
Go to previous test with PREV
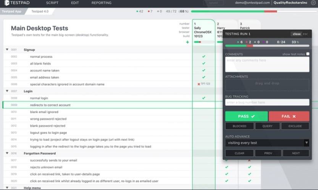point(268,153)
